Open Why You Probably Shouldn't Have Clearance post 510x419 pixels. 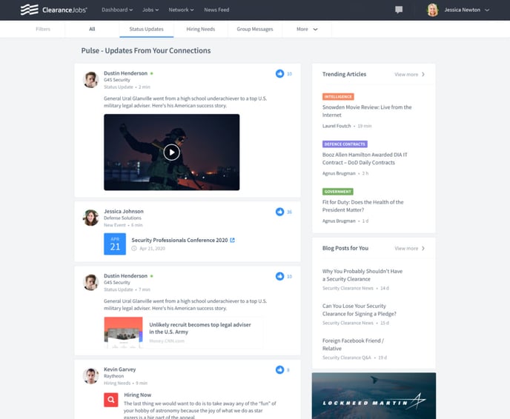click(362, 275)
